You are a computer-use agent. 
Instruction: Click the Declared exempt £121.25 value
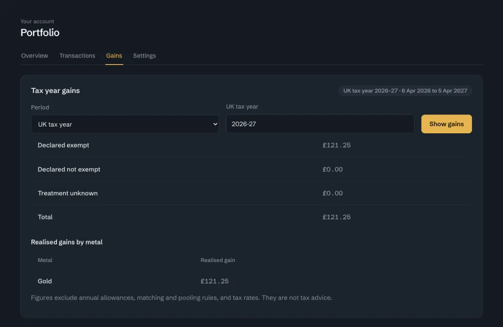[337, 145]
